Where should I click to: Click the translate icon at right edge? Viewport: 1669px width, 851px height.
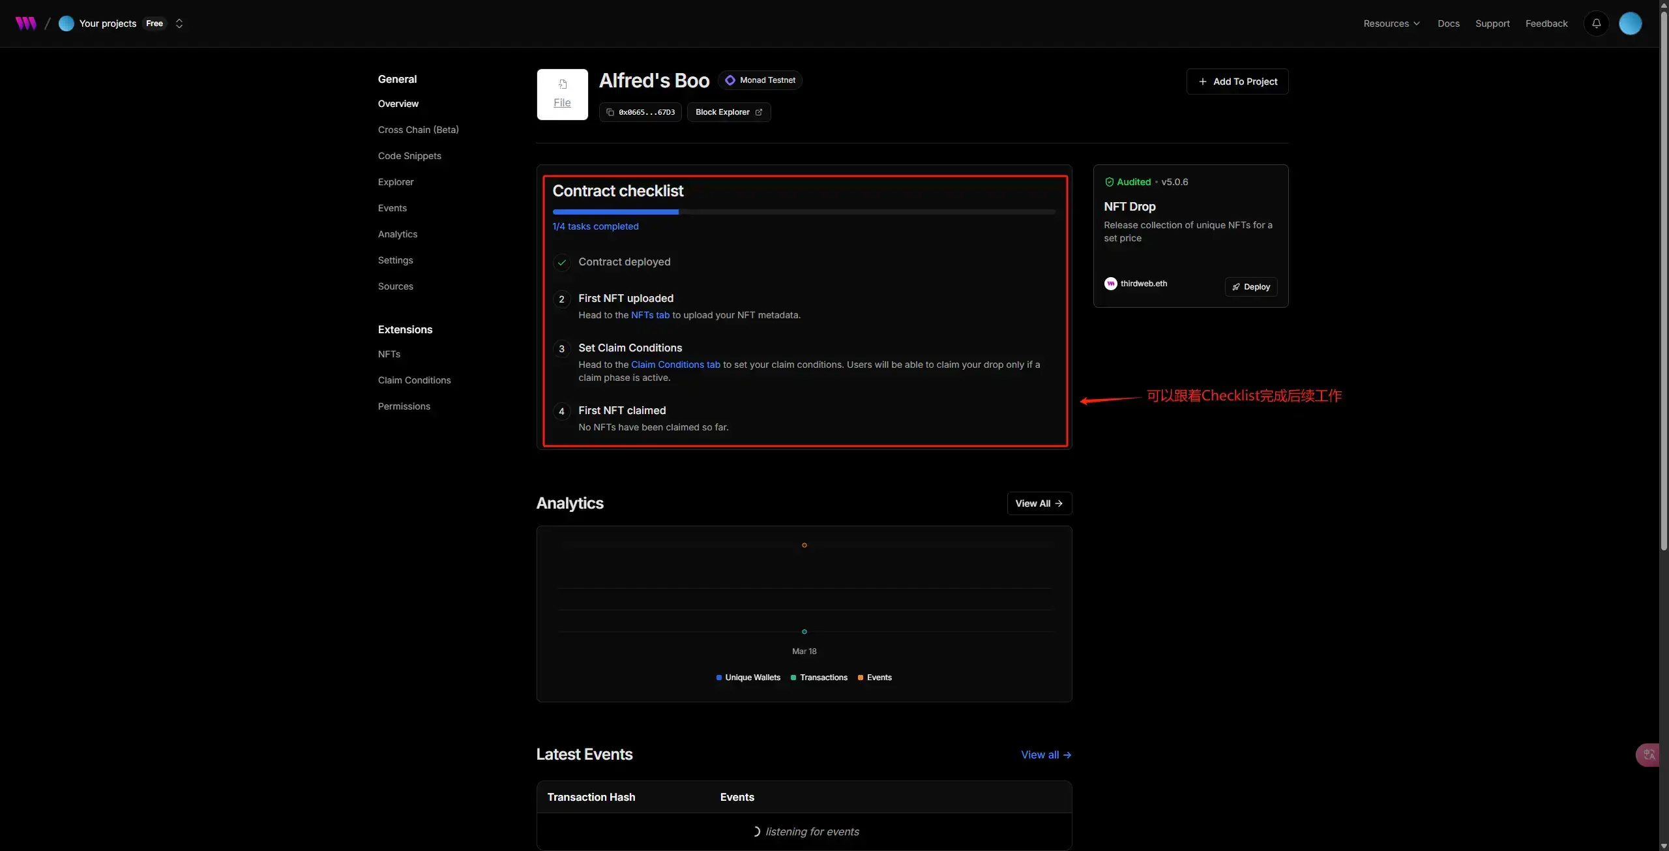tap(1649, 754)
